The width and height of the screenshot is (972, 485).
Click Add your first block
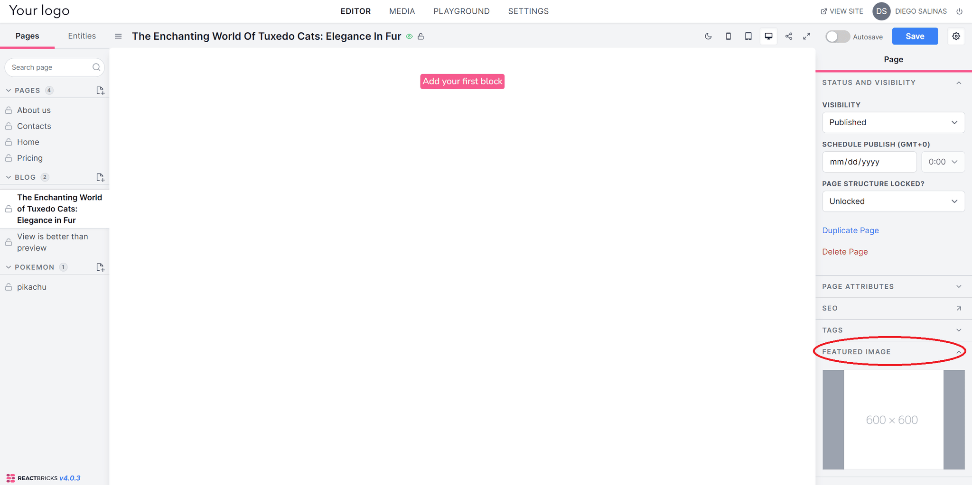tap(462, 82)
